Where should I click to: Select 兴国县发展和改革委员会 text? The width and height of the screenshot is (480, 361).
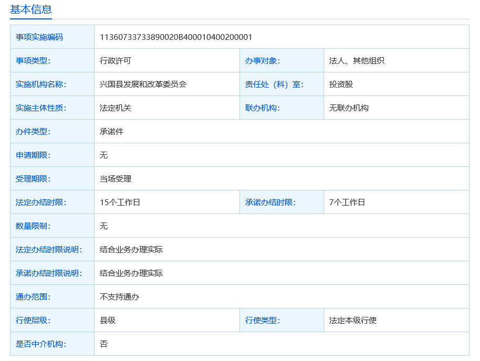(x=143, y=84)
